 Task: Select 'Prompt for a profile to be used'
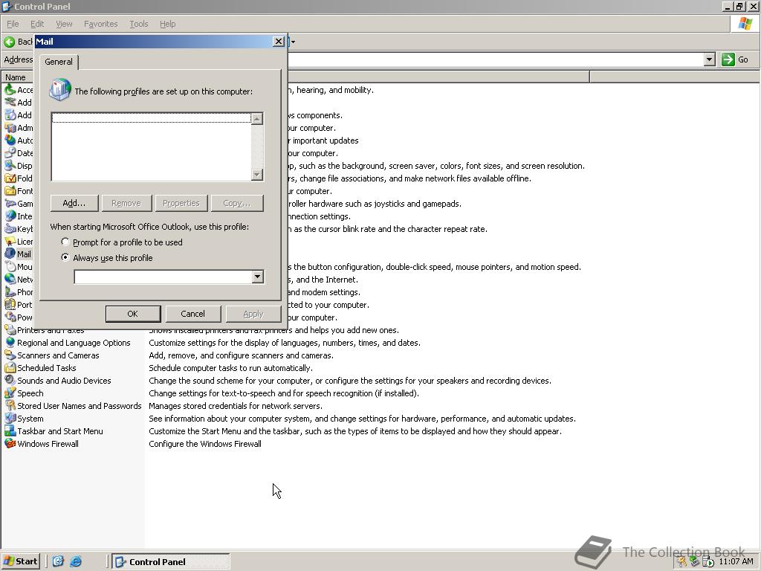coord(65,242)
